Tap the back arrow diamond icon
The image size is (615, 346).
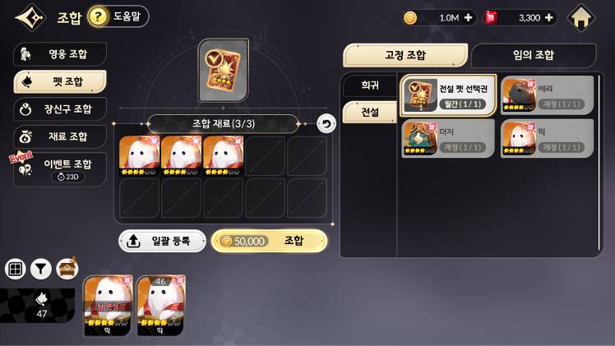tap(30, 17)
